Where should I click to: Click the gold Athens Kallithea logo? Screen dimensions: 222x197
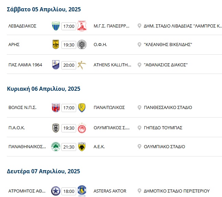pos(82,65)
